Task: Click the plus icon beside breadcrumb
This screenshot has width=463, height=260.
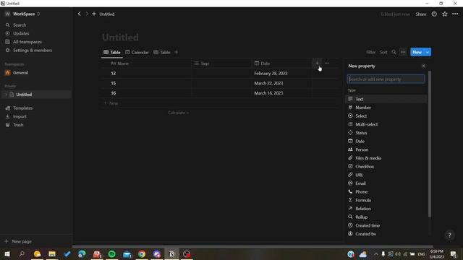Action: (x=94, y=14)
